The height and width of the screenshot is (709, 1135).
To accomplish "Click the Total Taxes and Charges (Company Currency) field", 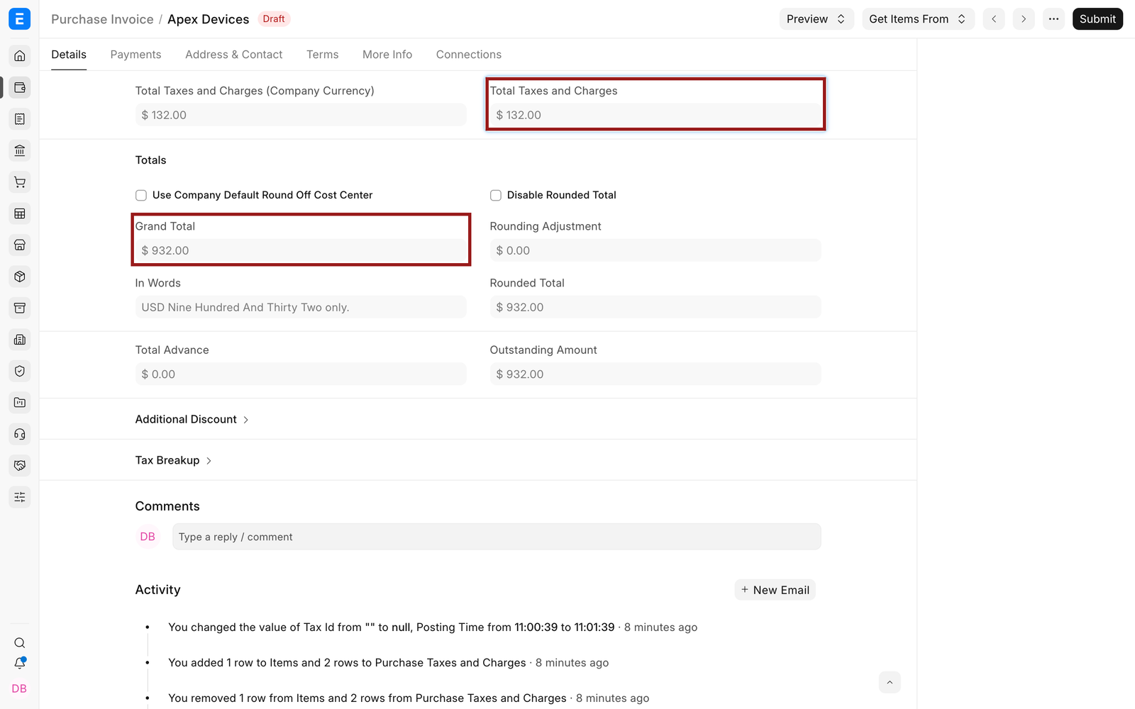I will 301,115.
